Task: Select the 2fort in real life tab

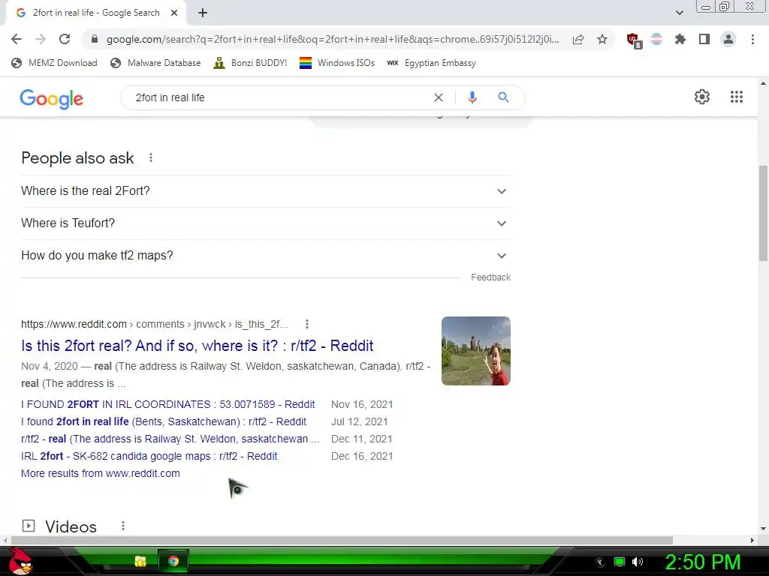Action: 96,13
